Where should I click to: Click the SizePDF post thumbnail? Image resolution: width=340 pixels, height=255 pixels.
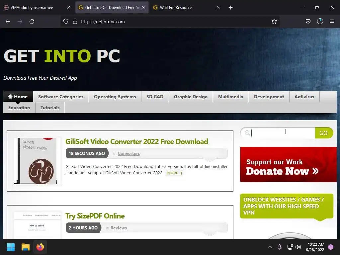[37, 225]
